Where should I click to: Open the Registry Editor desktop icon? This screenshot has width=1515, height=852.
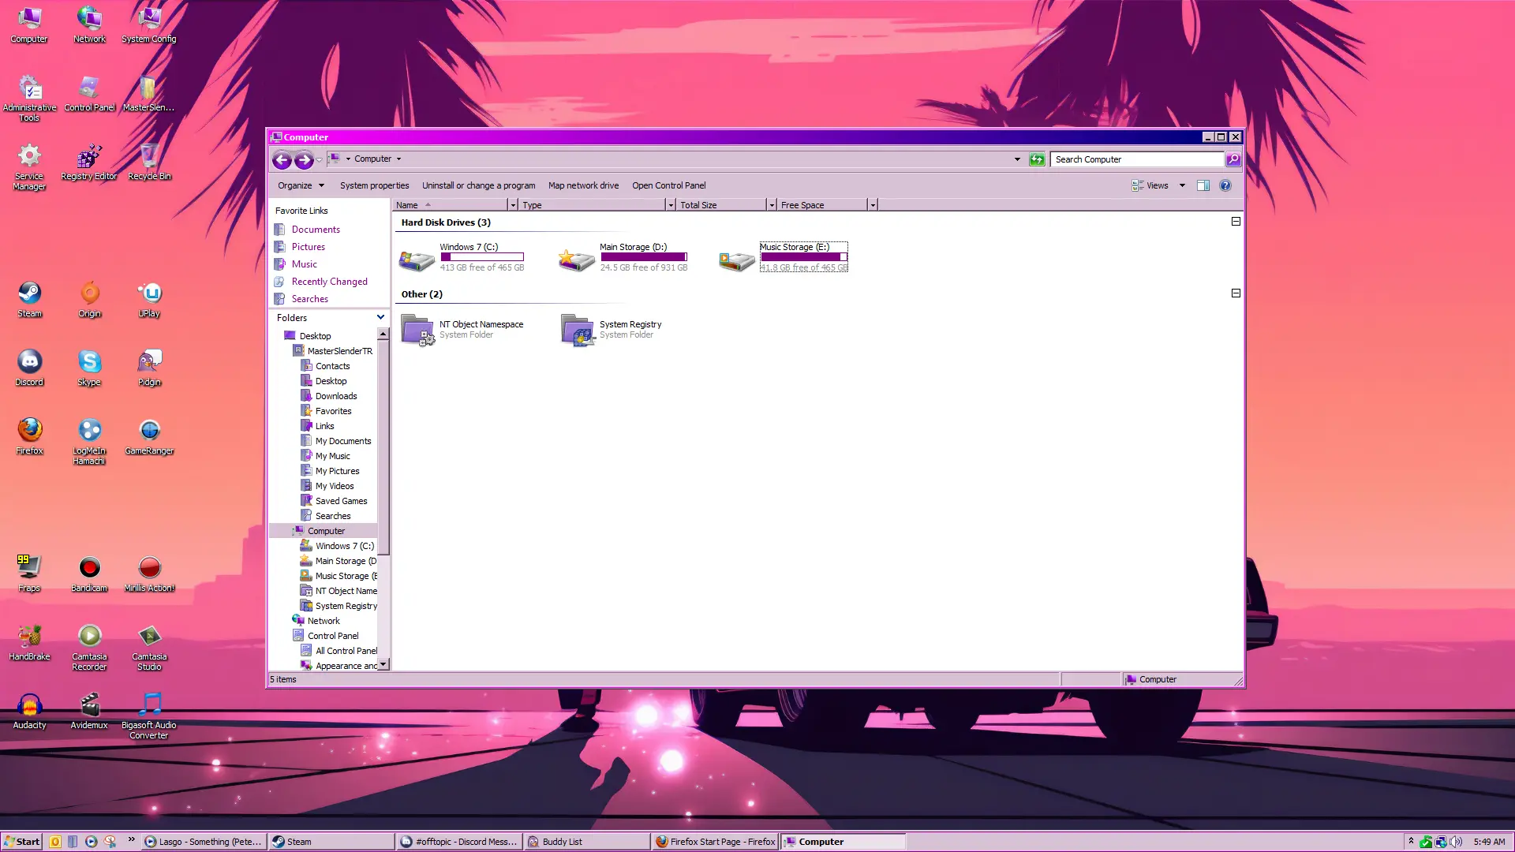click(x=90, y=156)
